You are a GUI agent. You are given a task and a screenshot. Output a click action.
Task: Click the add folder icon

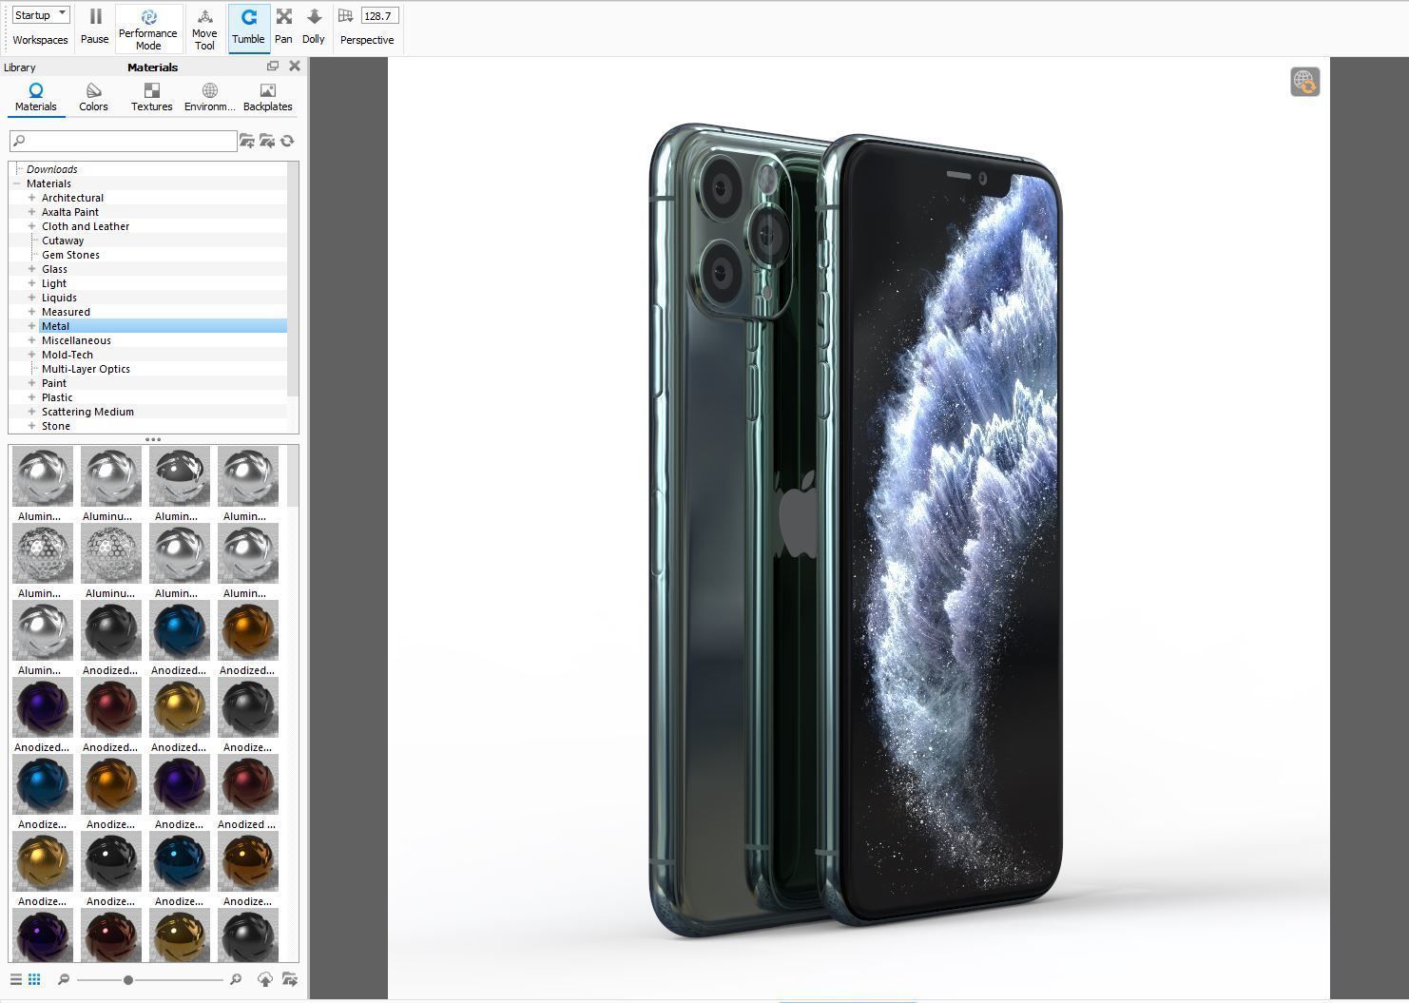247,141
